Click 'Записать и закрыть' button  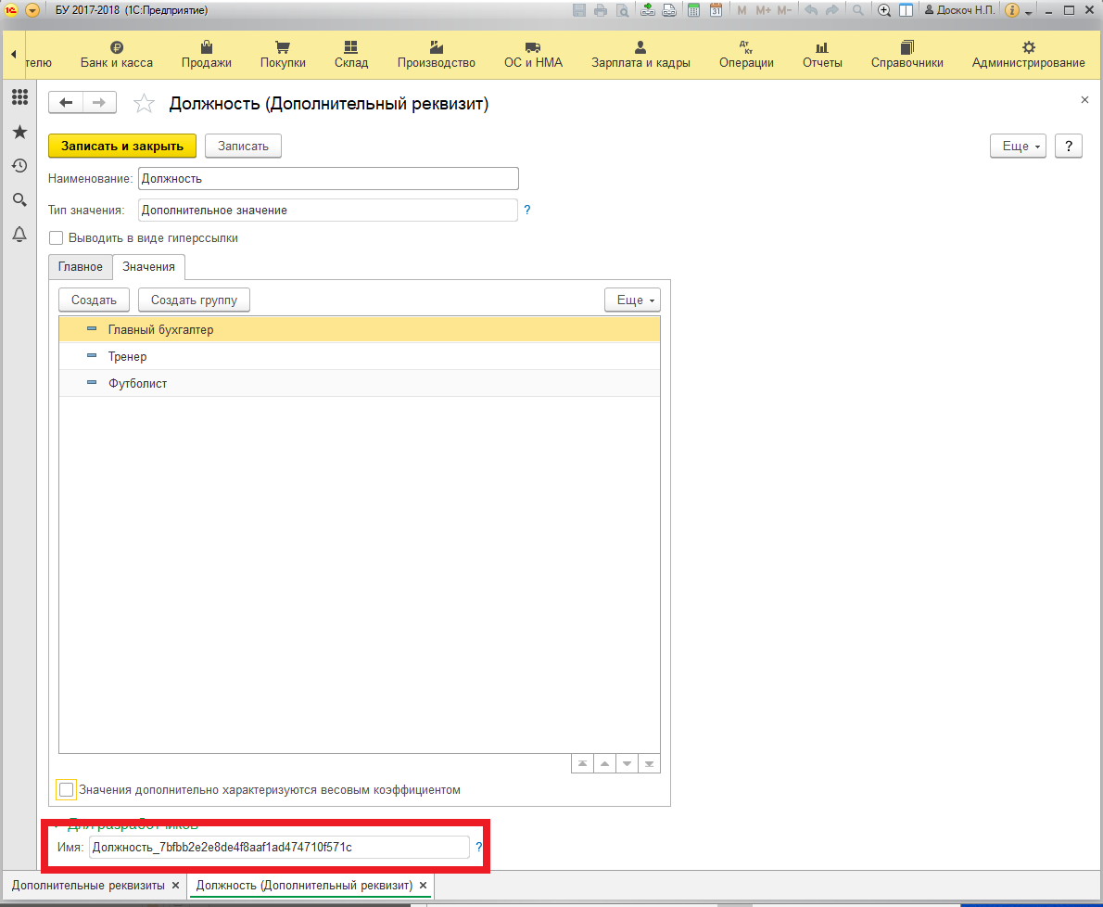click(122, 146)
